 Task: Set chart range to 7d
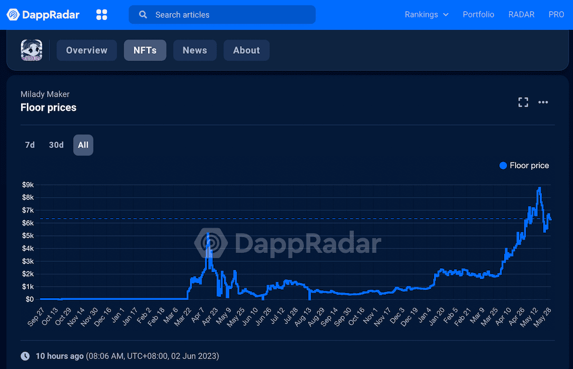click(x=30, y=145)
